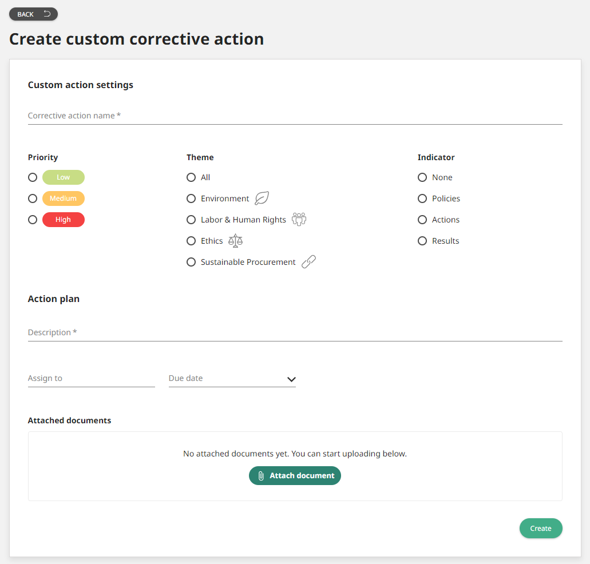Click the Environment leaf icon
The height and width of the screenshot is (564, 590).
(262, 198)
